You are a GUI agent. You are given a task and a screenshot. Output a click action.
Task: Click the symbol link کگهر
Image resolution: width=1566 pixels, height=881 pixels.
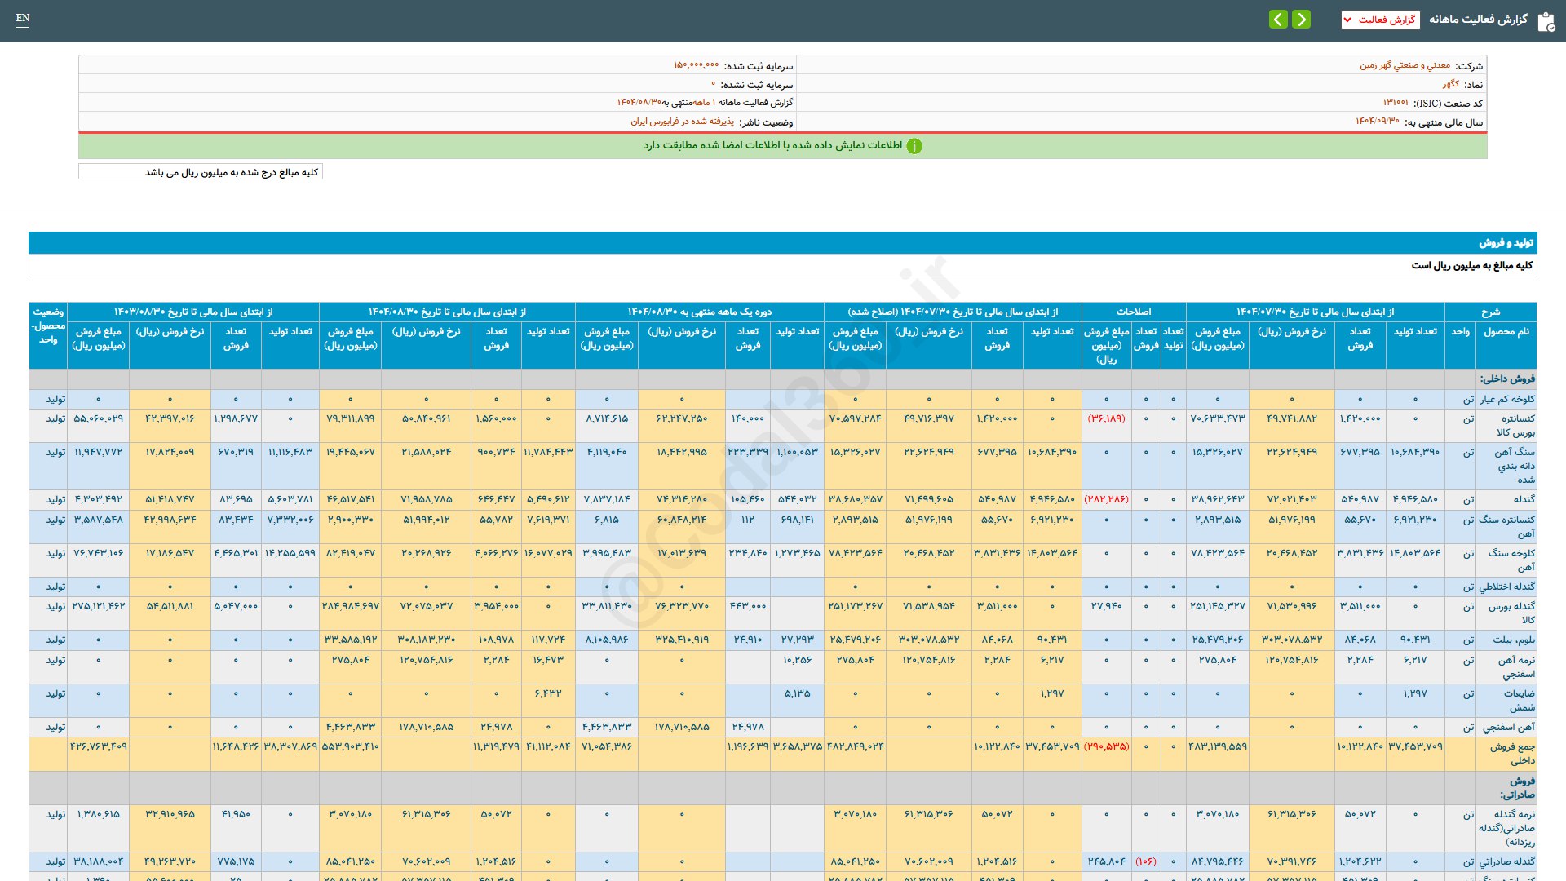1450,84
